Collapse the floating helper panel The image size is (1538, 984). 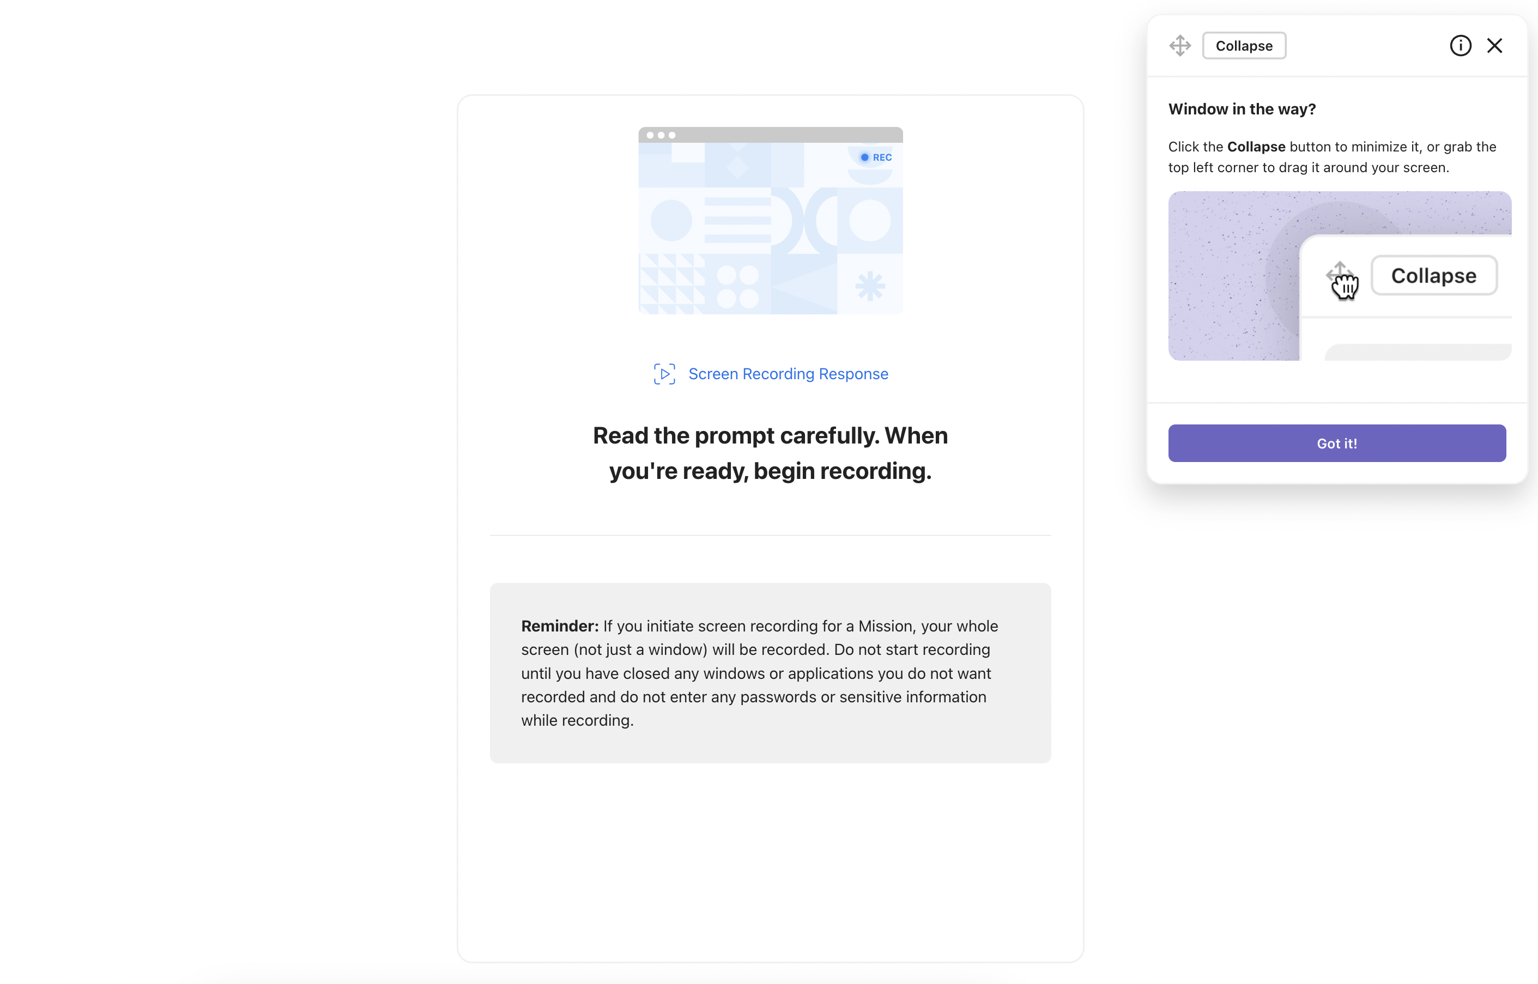click(x=1244, y=46)
